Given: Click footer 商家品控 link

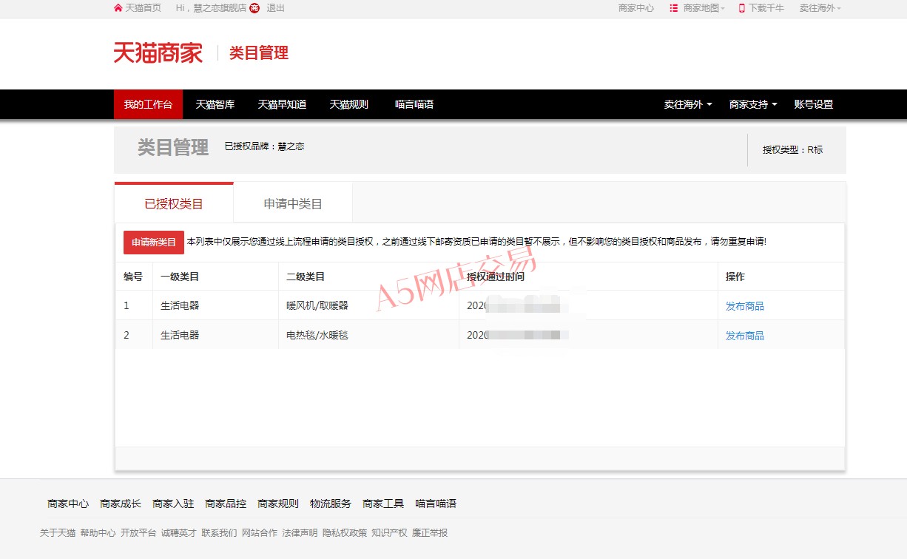Looking at the screenshot, I should click(226, 504).
